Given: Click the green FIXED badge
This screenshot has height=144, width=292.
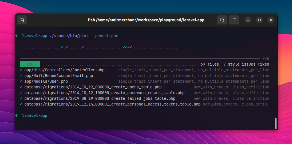Looking at the screenshot, I should click(x=30, y=64).
